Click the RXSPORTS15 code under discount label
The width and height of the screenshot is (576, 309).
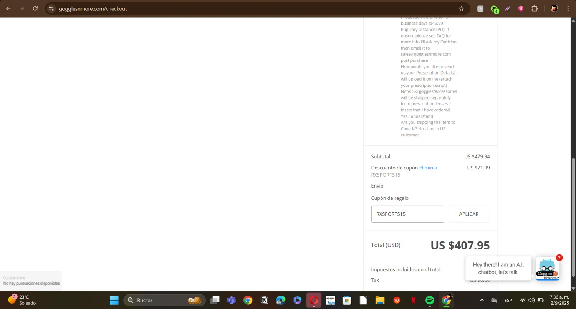click(x=386, y=175)
